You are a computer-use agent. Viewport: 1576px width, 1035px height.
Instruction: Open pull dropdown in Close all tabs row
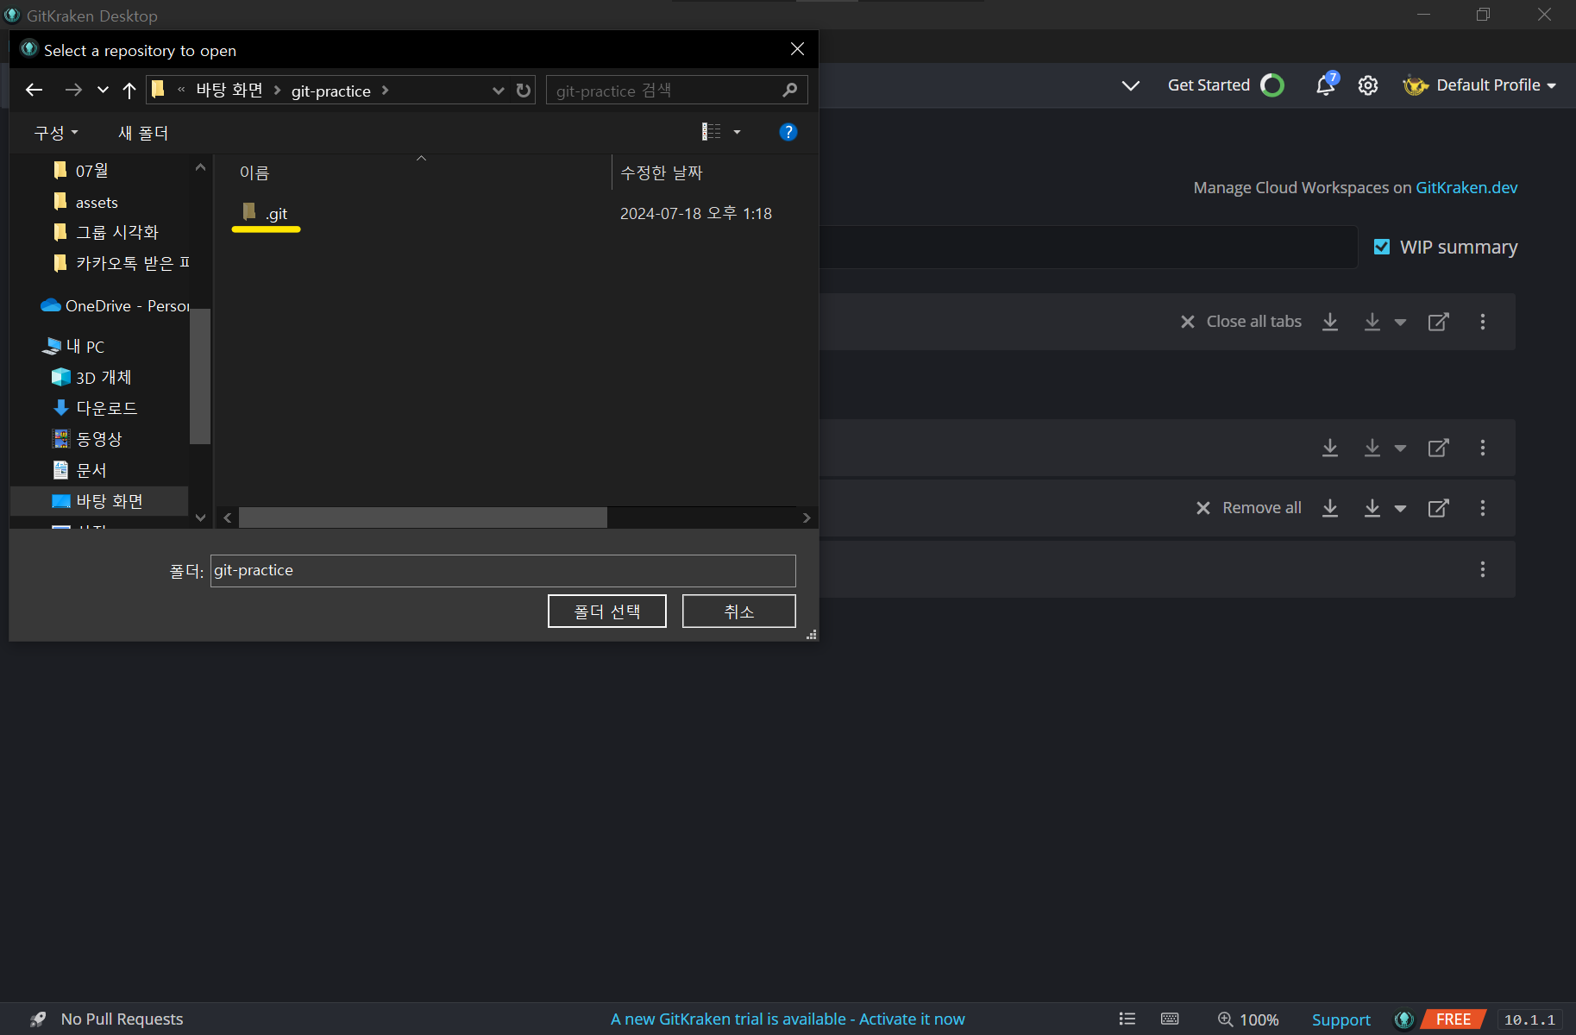coord(1400,323)
